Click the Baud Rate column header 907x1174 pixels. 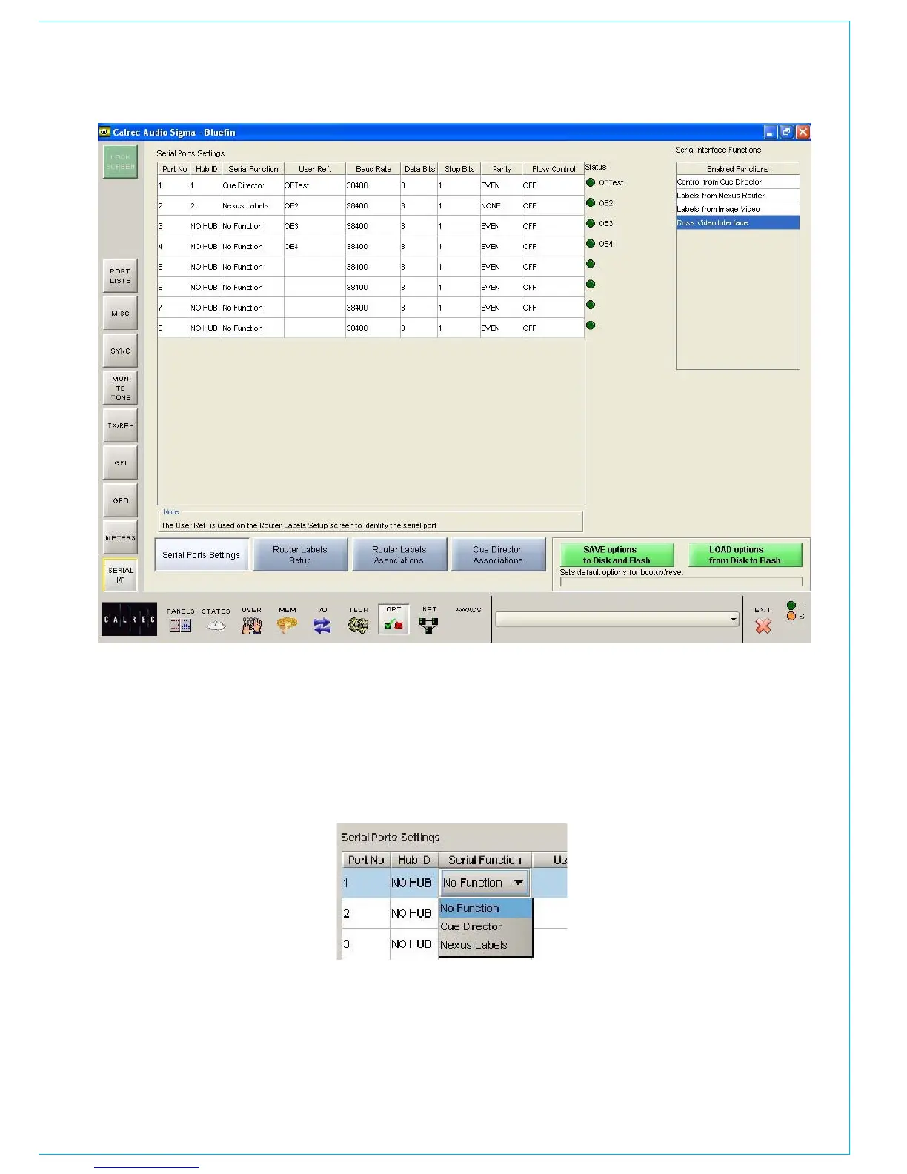(x=373, y=169)
